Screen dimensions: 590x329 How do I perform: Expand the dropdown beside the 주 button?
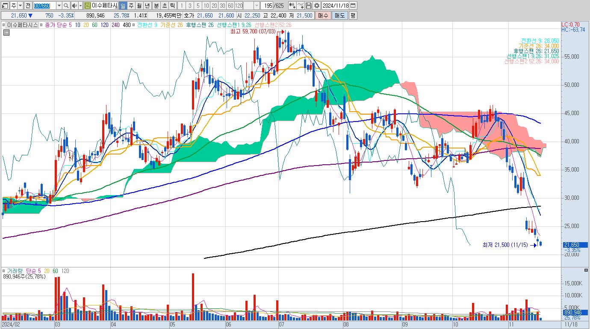pyautogui.click(x=21, y=6)
